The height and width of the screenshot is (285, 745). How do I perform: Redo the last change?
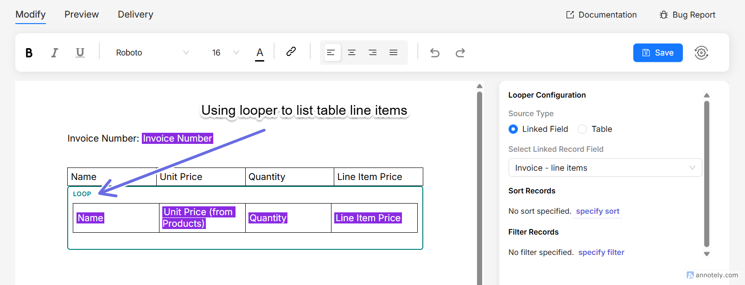(x=460, y=53)
